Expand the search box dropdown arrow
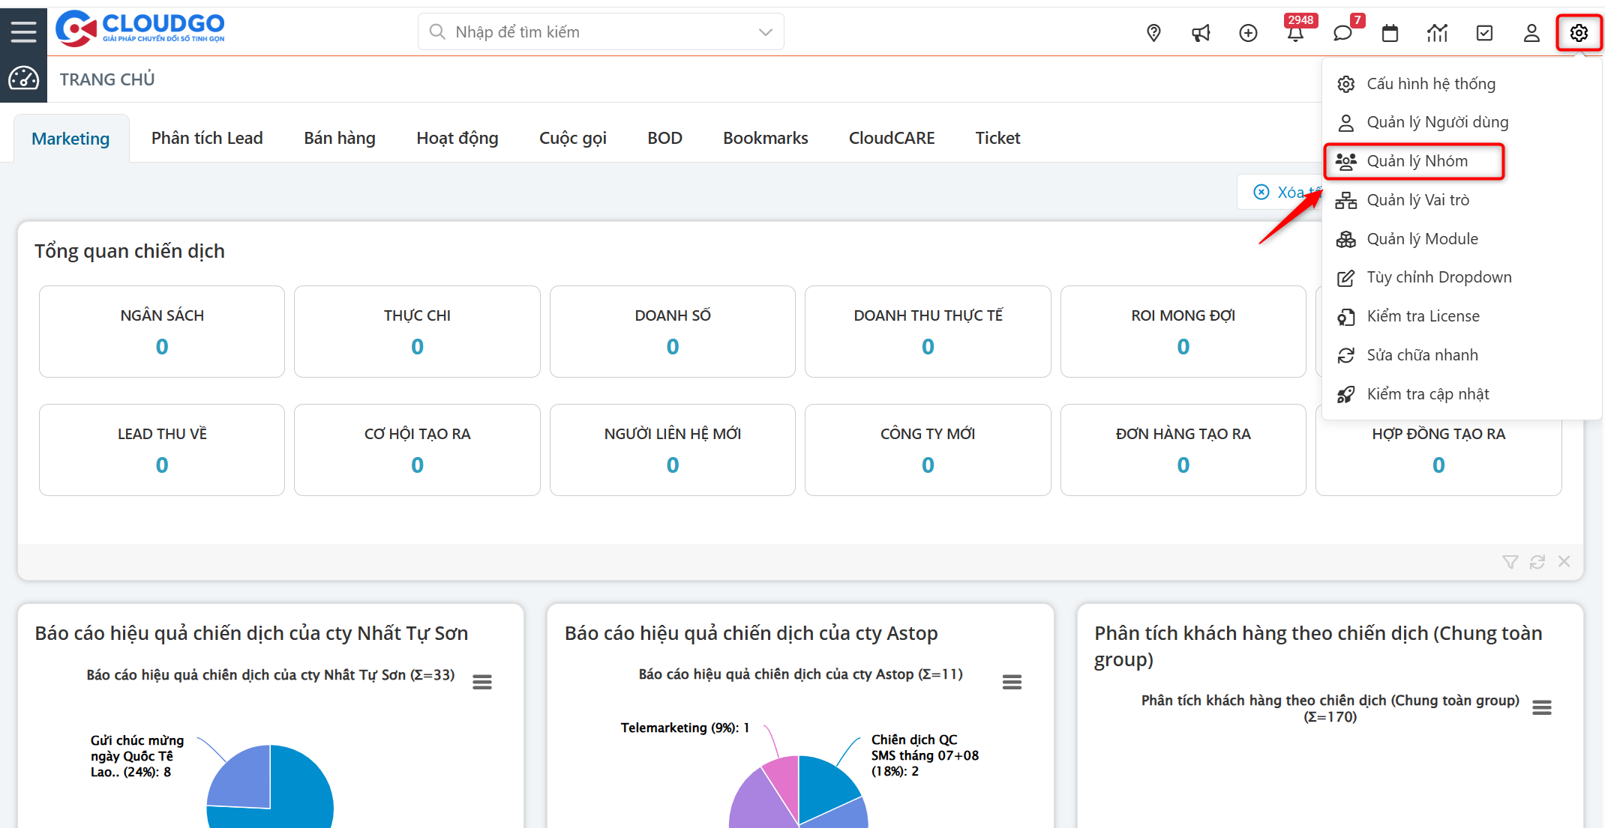This screenshot has height=828, width=1605. pos(765,32)
